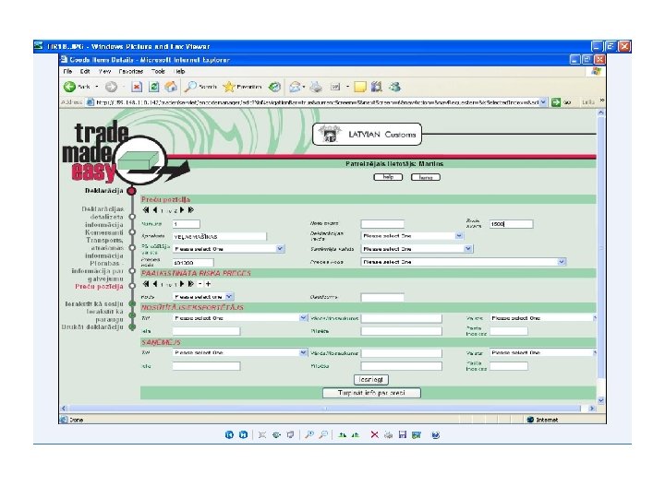The width and height of the screenshot is (665, 498).
Task: Open the Edit menu
Action: point(85,72)
